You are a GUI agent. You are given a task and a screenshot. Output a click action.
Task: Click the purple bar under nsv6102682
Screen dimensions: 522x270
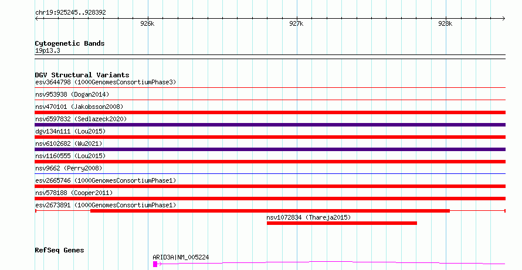pyautogui.click(x=270, y=149)
